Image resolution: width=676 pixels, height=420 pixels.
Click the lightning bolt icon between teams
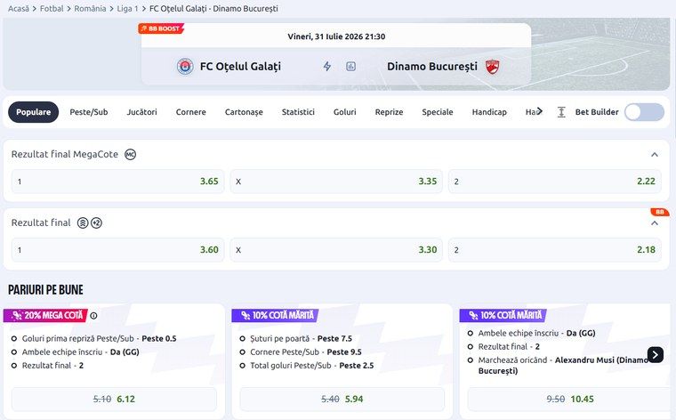(327, 67)
